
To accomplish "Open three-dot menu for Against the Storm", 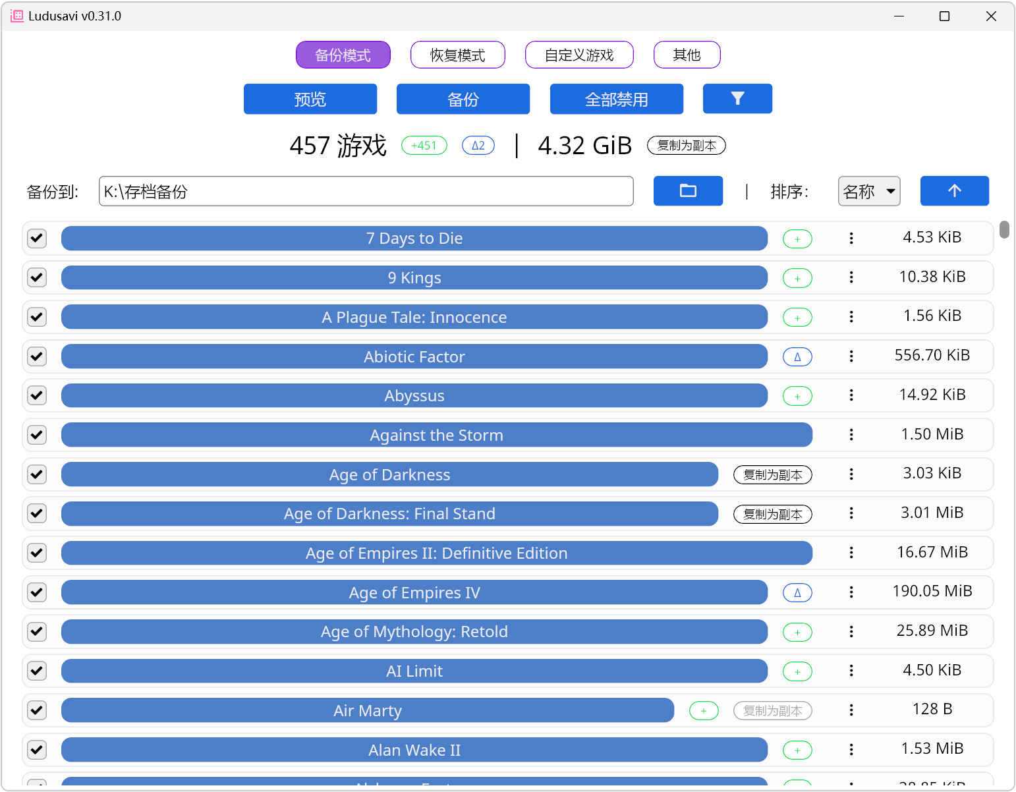I will pyautogui.click(x=851, y=435).
